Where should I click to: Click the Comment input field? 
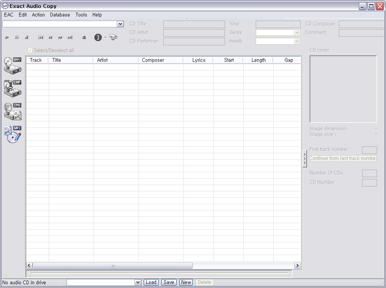[362, 33]
